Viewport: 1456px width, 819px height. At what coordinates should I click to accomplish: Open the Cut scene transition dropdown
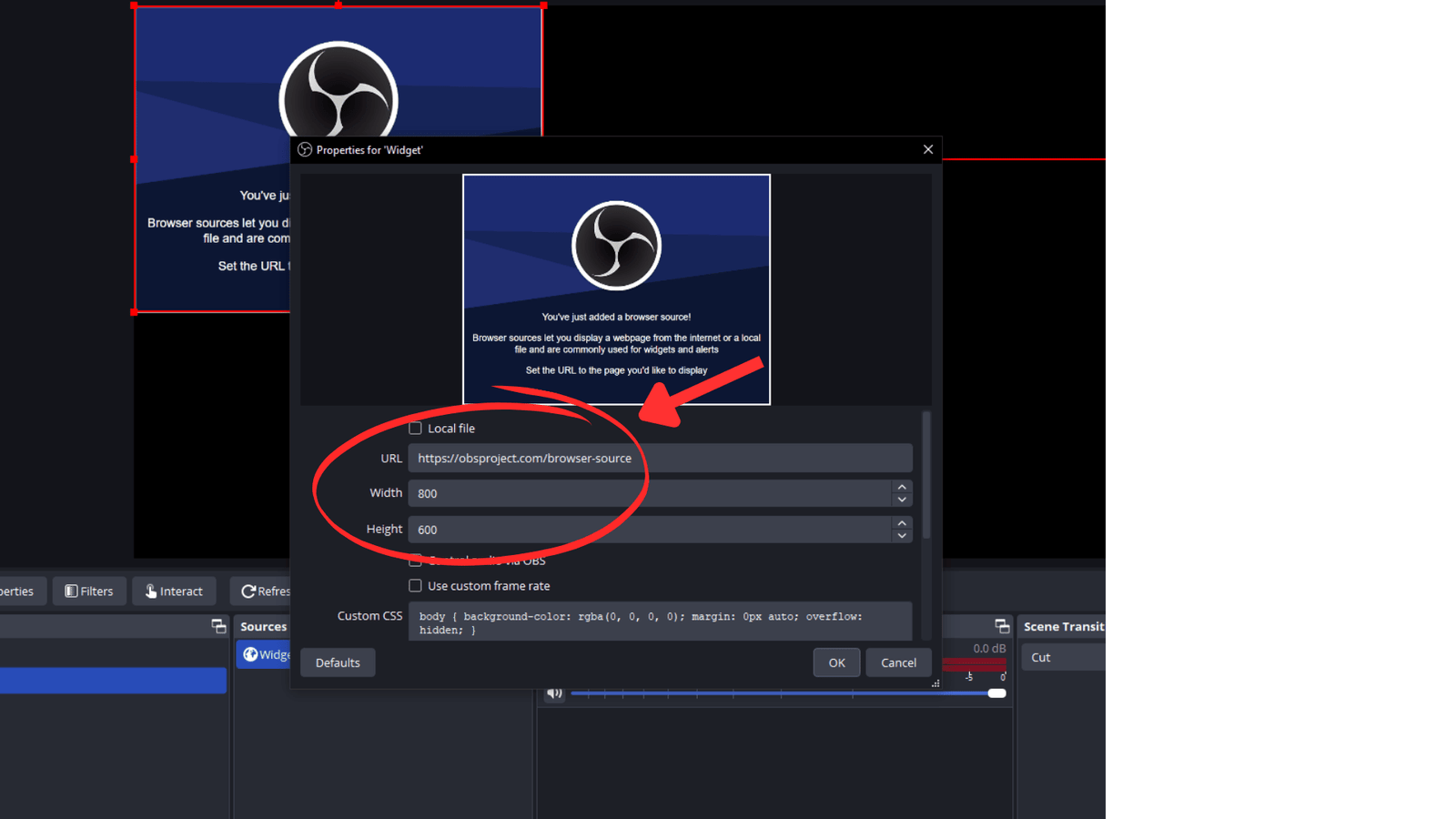1063,657
